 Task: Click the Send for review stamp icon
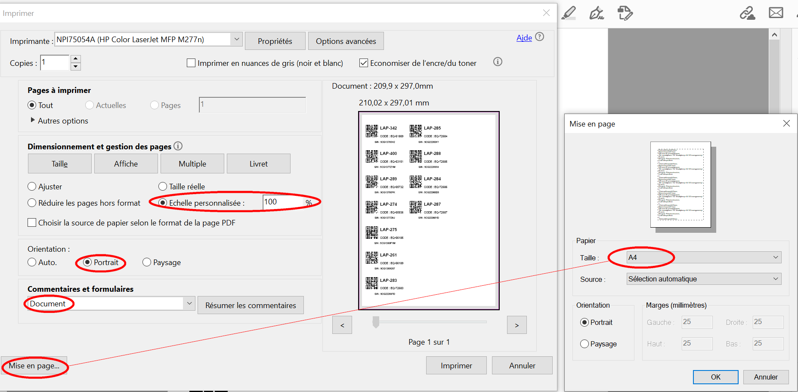coord(625,13)
